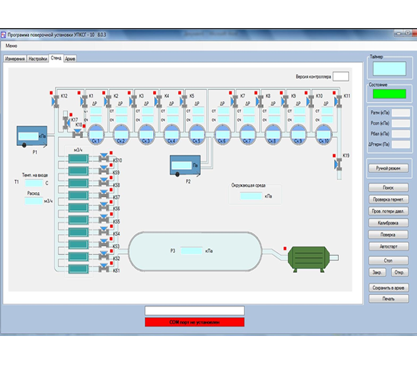Click the K12 inlet valve icon
This screenshot has height=375, width=417.
pyautogui.click(x=56, y=100)
